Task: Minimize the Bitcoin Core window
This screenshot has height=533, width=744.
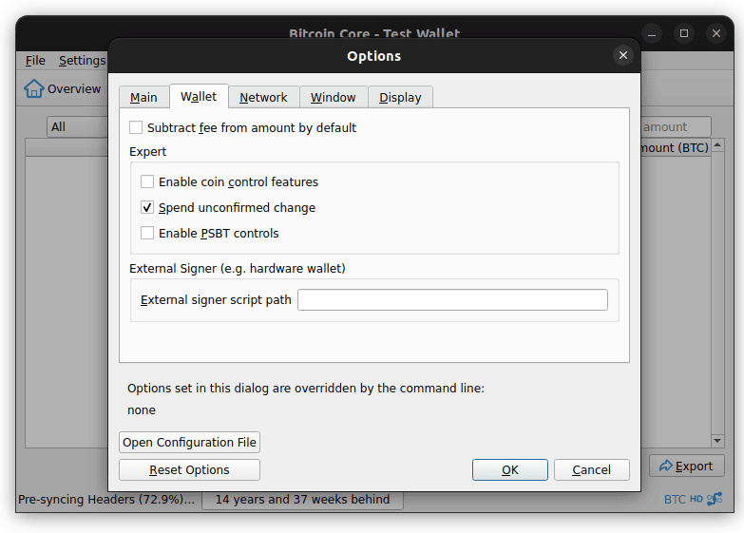Action: pyautogui.click(x=652, y=33)
